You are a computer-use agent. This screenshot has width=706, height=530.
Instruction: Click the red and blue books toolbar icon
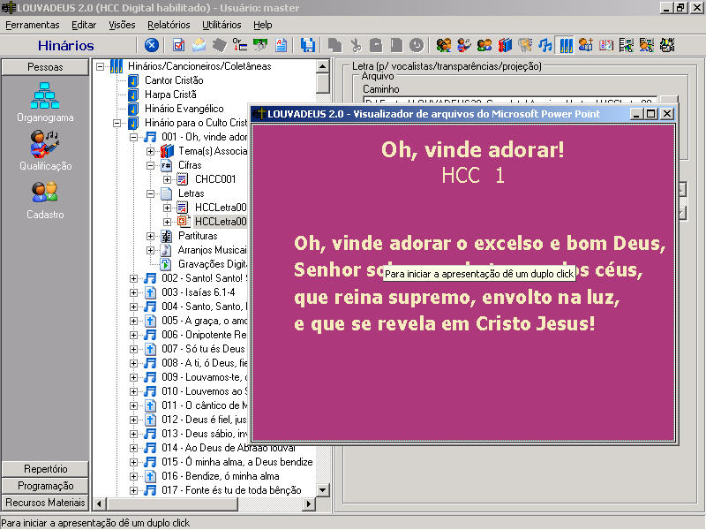505,45
